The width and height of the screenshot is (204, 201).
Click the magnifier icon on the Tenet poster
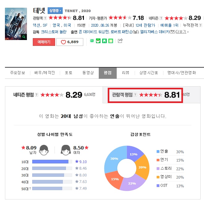tap(24, 37)
